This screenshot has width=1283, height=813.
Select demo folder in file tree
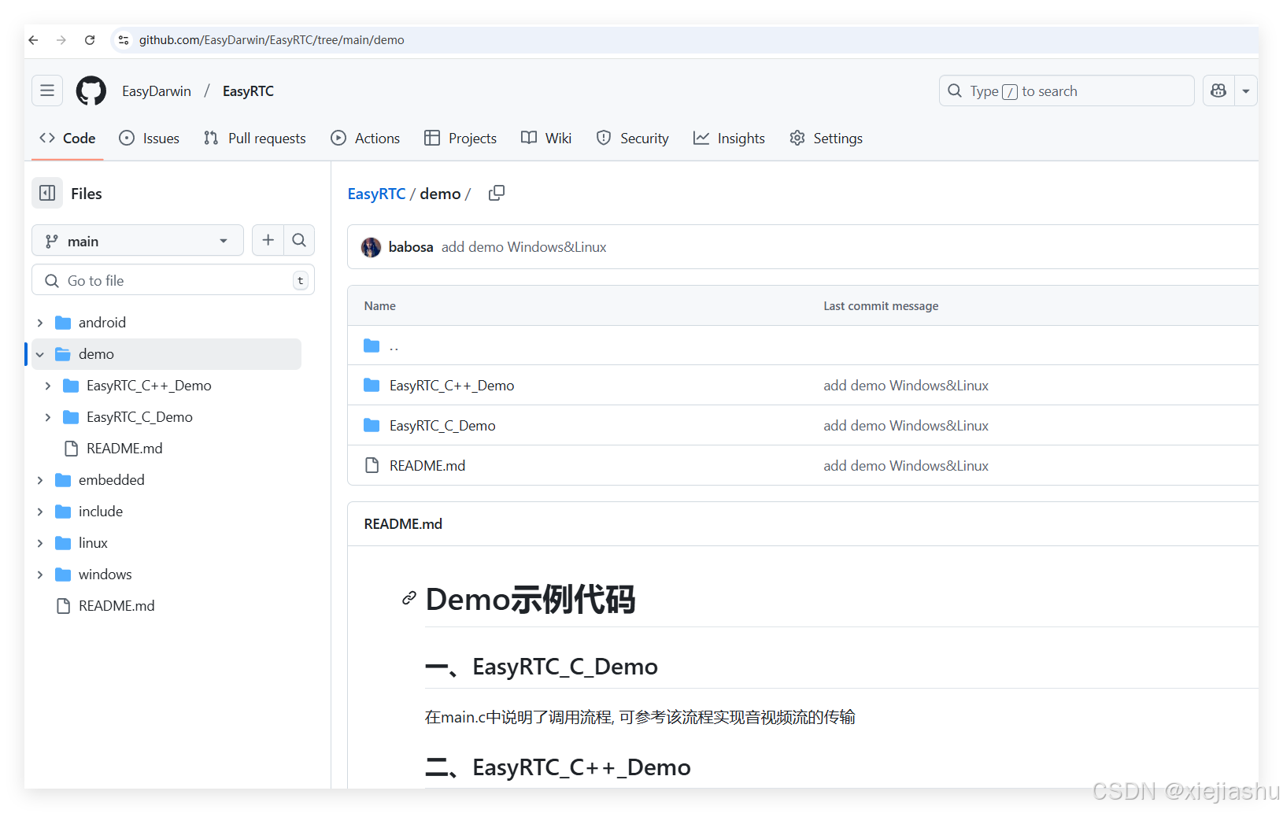(x=96, y=354)
